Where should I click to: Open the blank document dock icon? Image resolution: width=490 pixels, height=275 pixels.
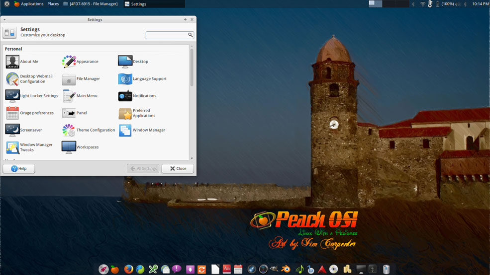(x=215, y=270)
